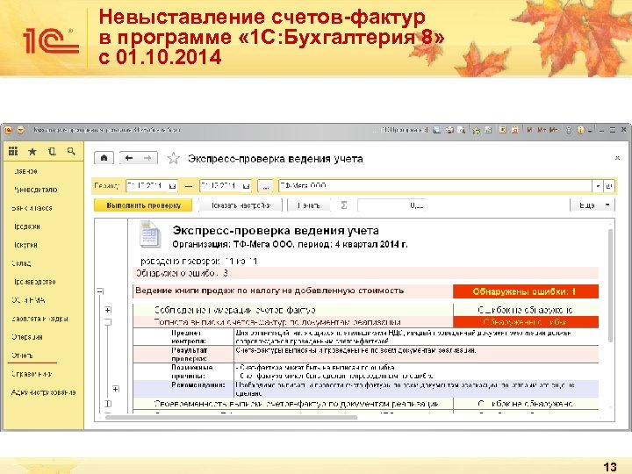632x474 pixels.
Task: Open the Администрирование section
Action: click(x=44, y=392)
